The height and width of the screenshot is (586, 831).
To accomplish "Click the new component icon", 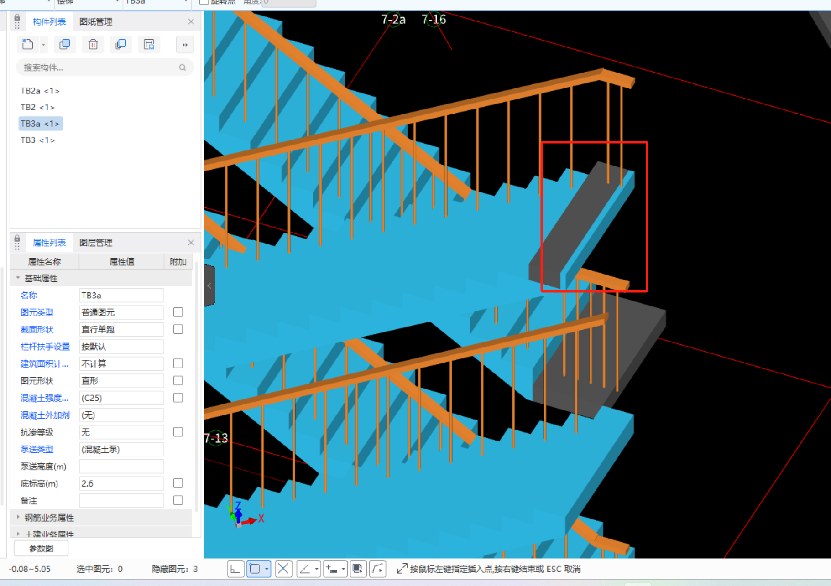I will 28,44.
